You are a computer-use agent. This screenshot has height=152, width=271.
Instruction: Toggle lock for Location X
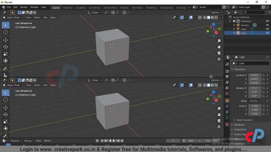point(263,75)
